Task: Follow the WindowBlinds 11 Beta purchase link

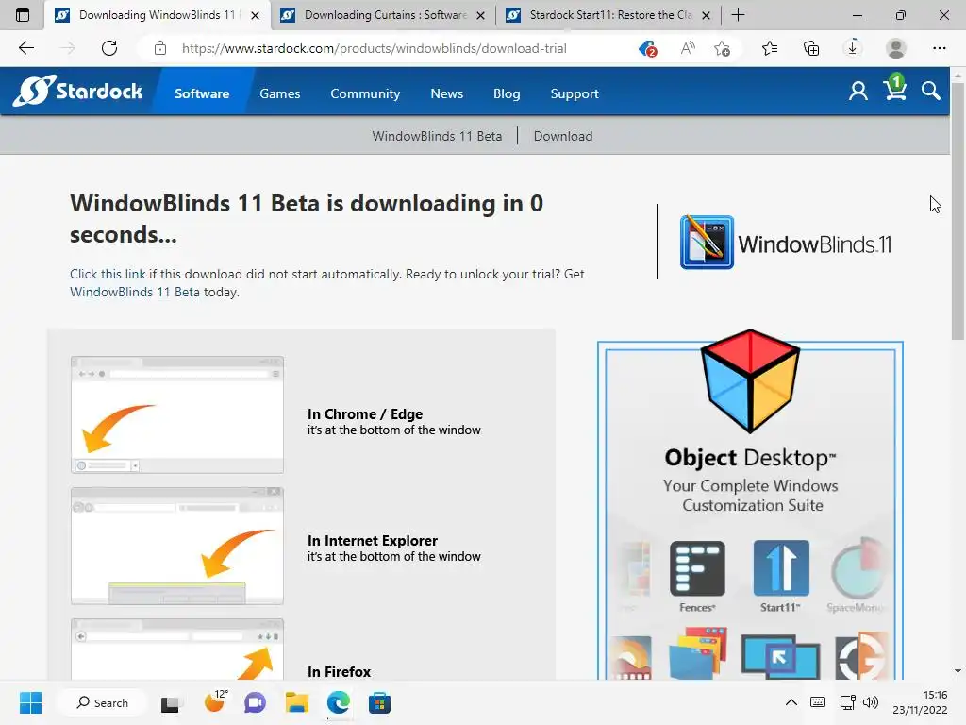Action: [135, 293]
